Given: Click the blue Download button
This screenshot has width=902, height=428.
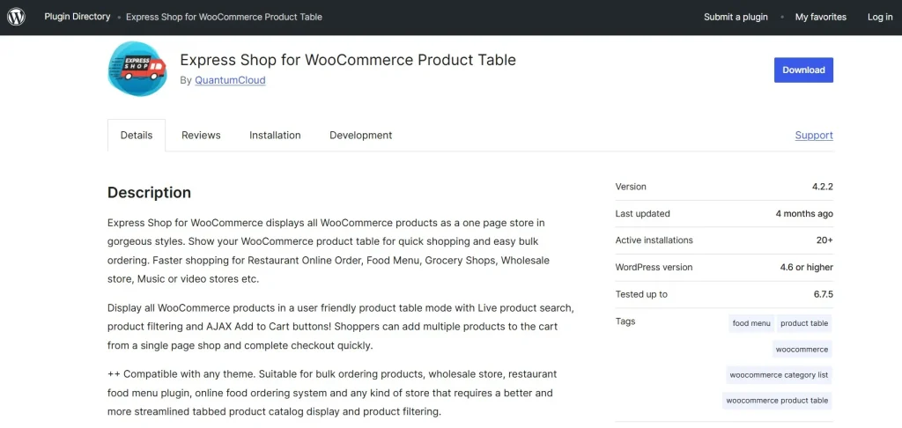Looking at the screenshot, I should (803, 70).
